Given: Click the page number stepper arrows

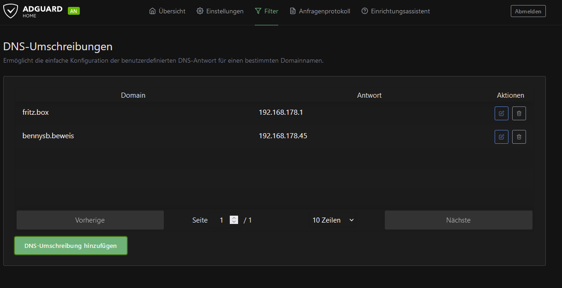Looking at the screenshot, I should click(234, 220).
